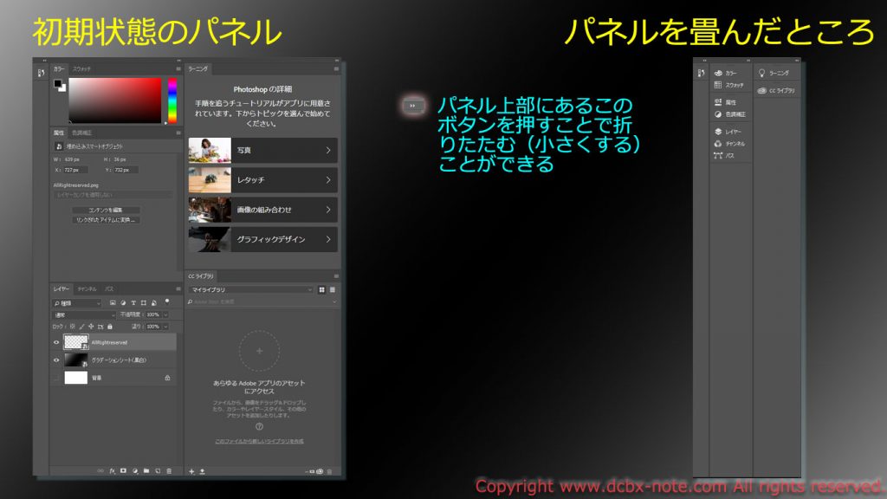Open Adjustments icon in the collapsed panel
The width and height of the screenshot is (887, 499).
coord(718,114)
